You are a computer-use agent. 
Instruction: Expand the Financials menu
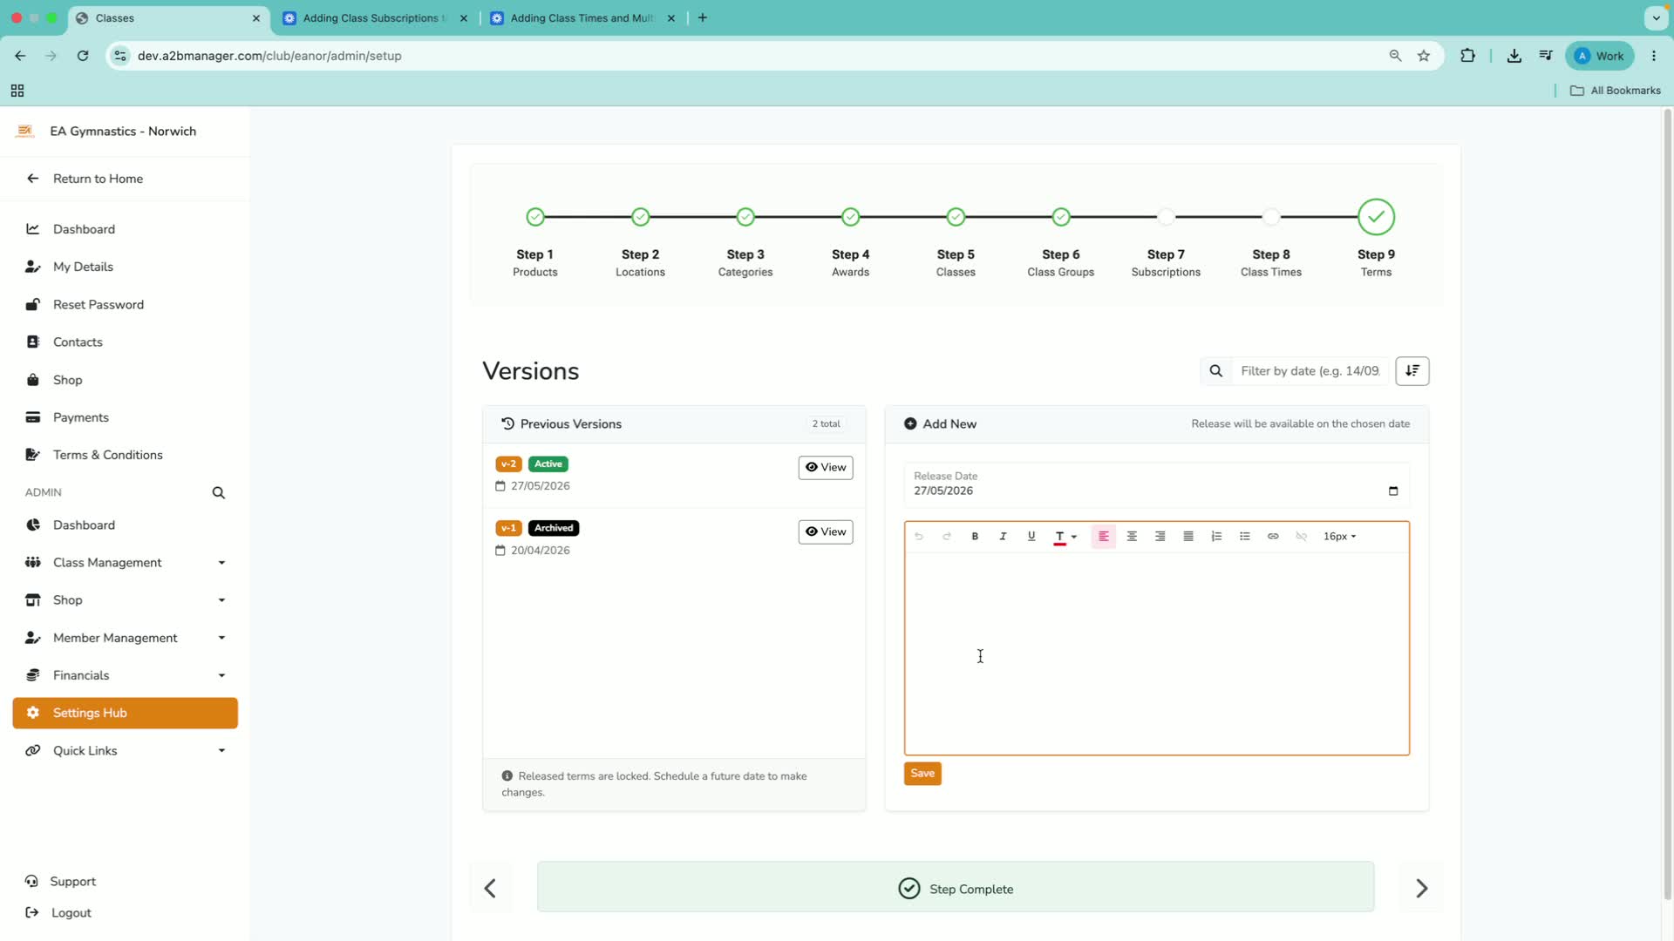click(126, 675)
